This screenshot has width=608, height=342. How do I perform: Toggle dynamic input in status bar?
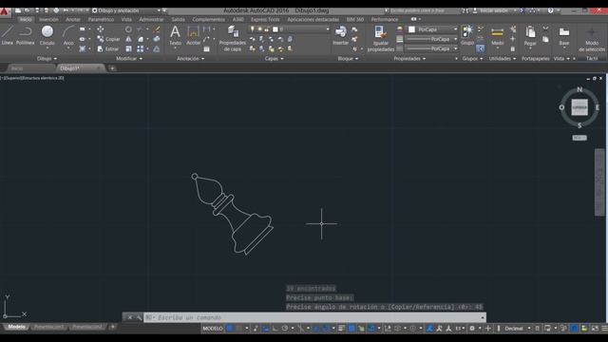point(266,329)
